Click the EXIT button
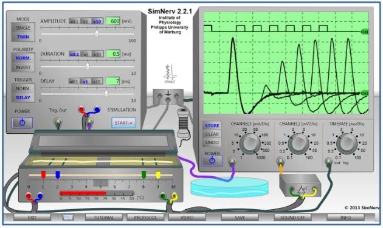This screenshot has height=228, width=383. click(x=32, y=217)
